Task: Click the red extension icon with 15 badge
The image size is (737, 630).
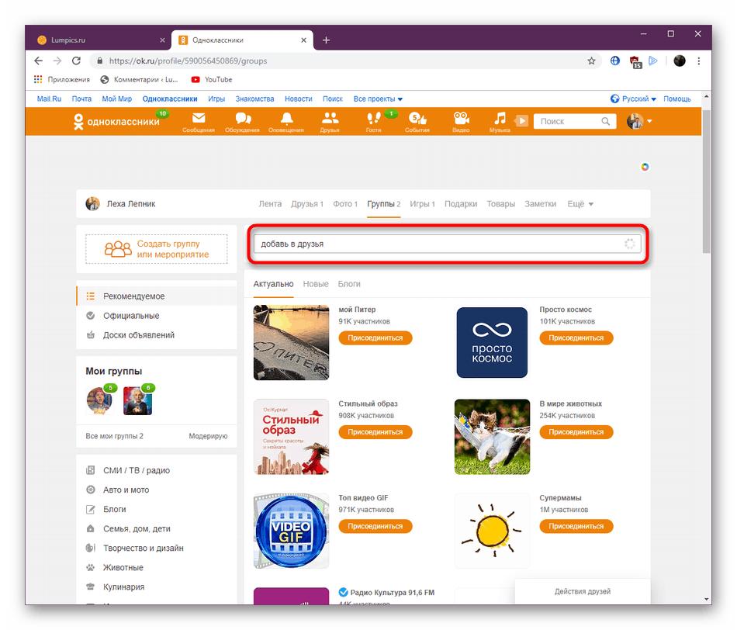Action: tap(635, 61)
